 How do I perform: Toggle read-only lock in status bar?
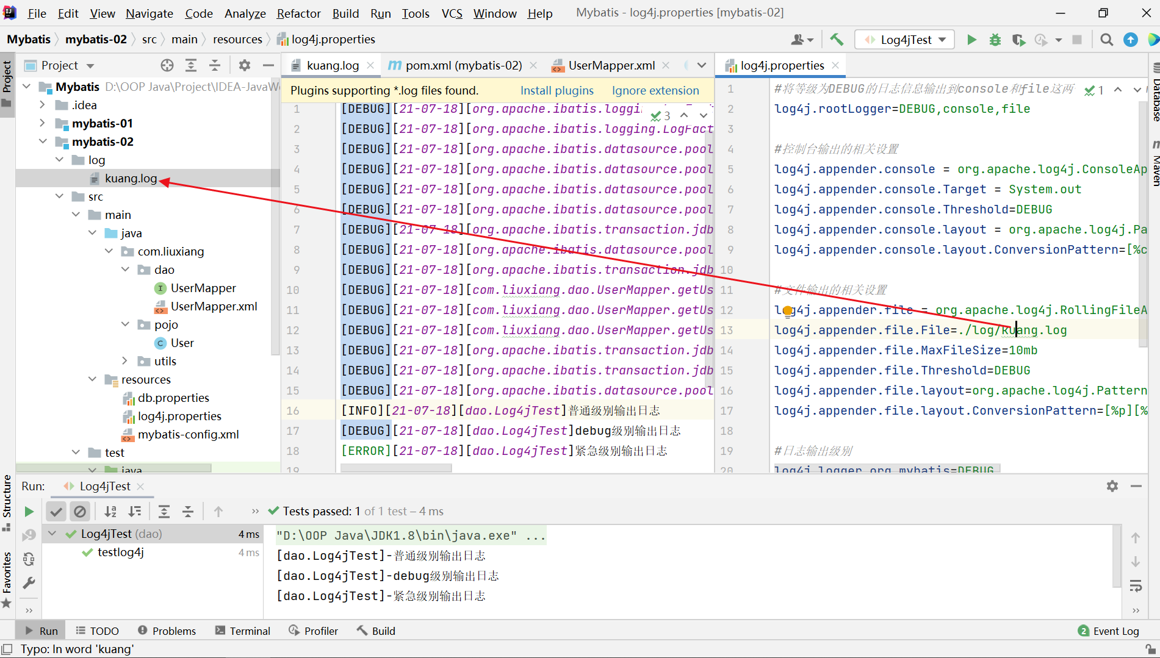pyautogui.click(x=1150, y=649)
